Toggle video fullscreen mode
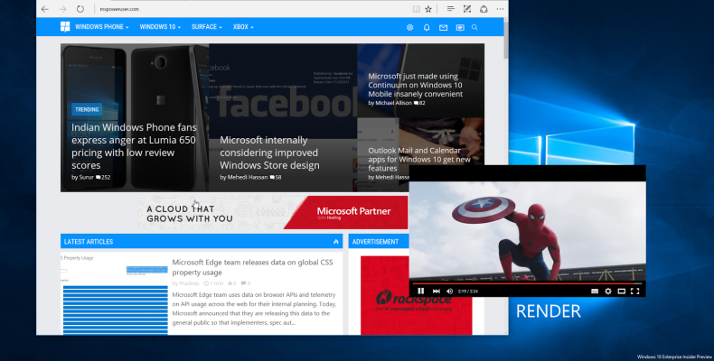The width and height of the screenshot is (714, 361). point(635,291)
